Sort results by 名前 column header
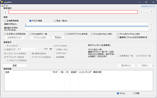This screenshot has height=98, width=157. tap(27, 72)
